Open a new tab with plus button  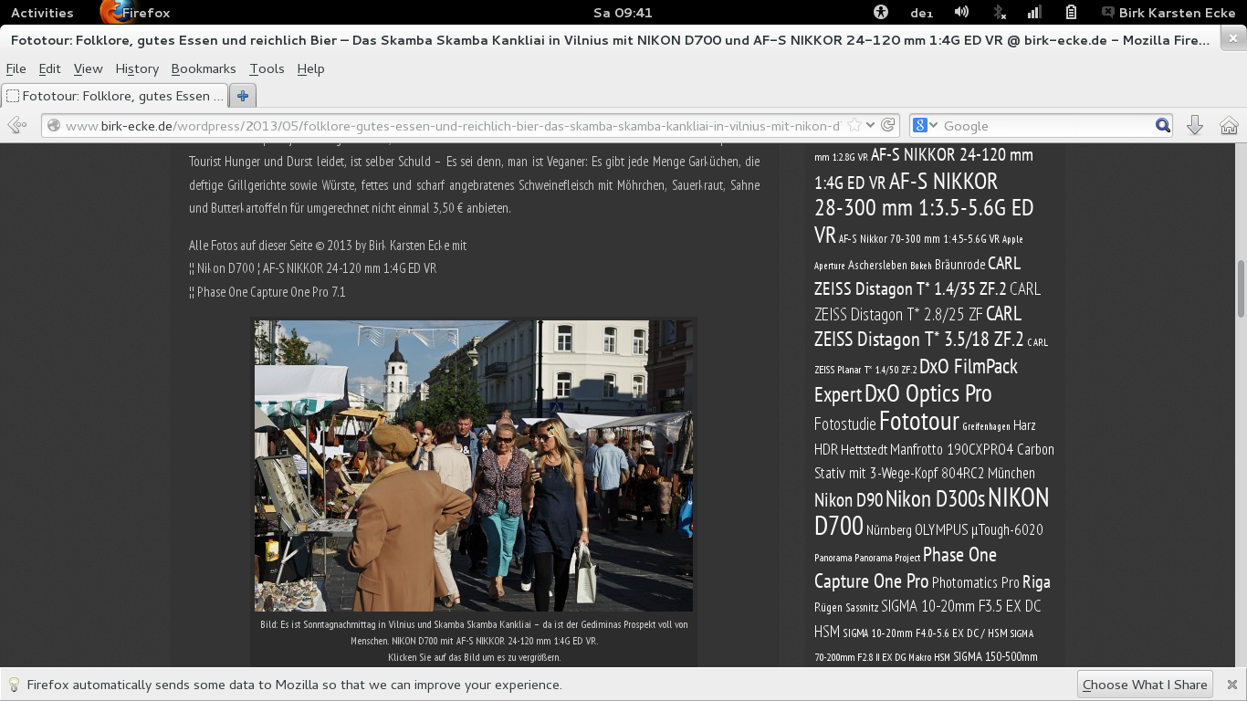243,96
